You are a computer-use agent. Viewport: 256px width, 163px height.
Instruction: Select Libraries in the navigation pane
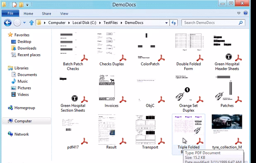(22, 68)
